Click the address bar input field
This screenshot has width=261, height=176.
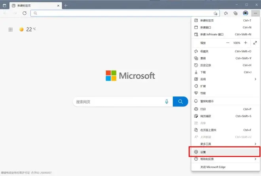click(125, 13)
